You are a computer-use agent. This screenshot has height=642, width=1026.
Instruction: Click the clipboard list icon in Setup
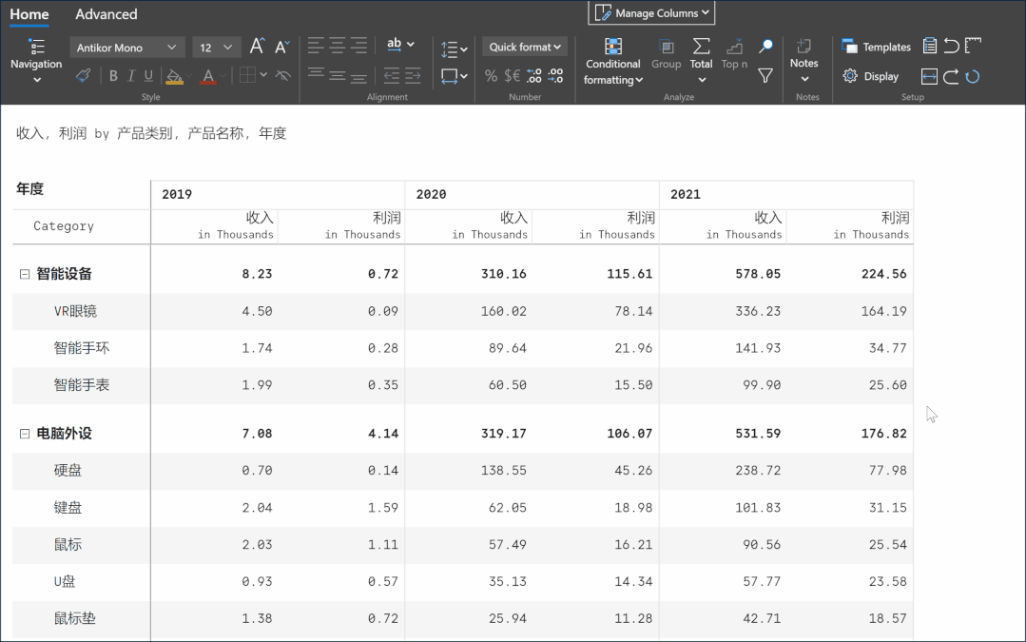click(930, 46)
